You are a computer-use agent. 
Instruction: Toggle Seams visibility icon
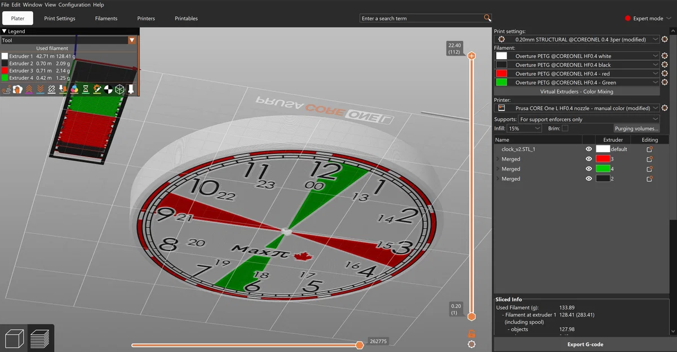(x=52, y=90)
